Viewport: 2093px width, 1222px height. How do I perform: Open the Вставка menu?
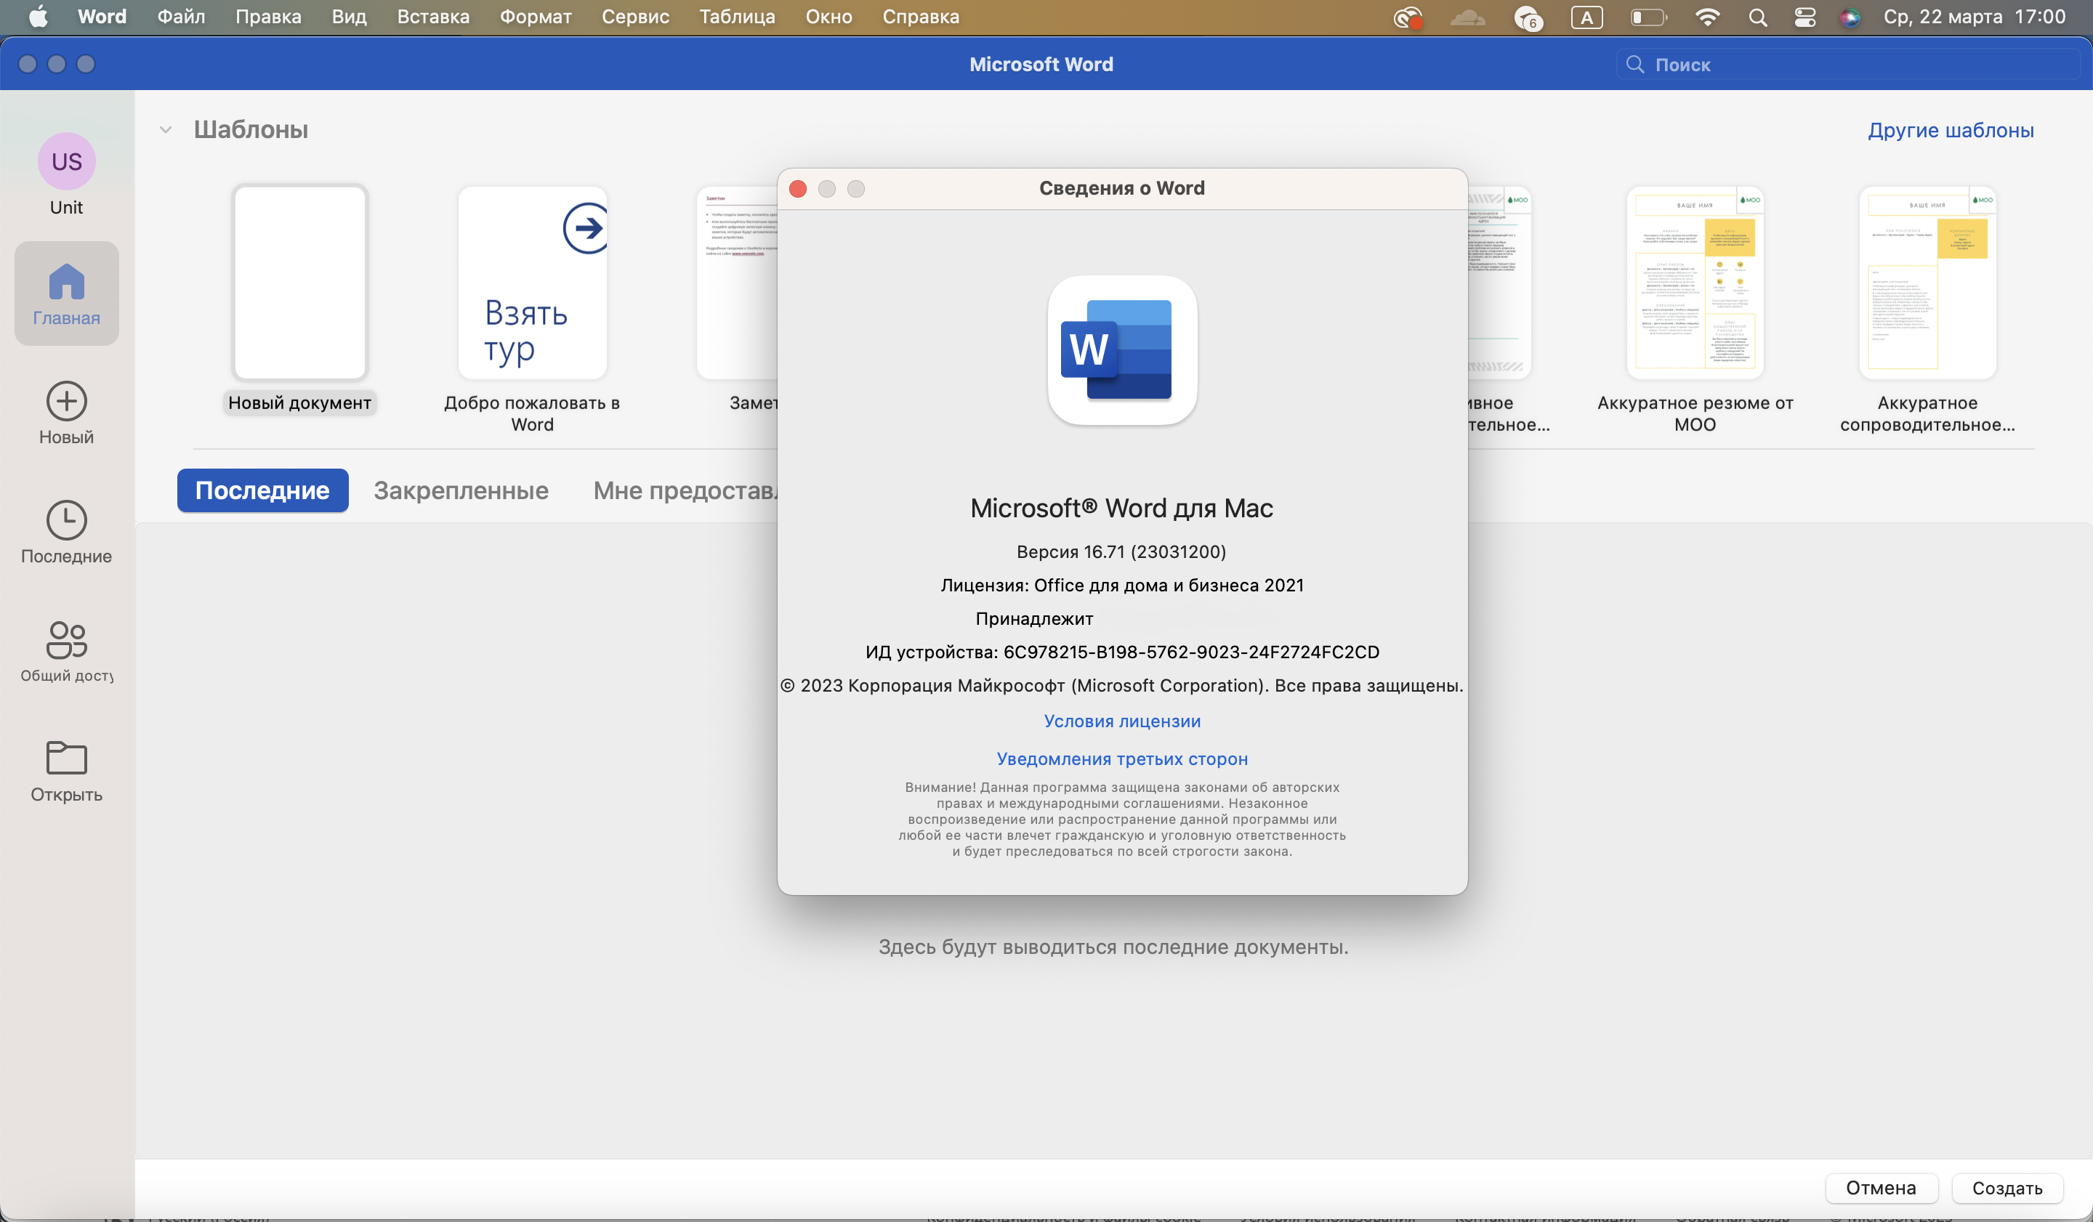pos(432,17)
